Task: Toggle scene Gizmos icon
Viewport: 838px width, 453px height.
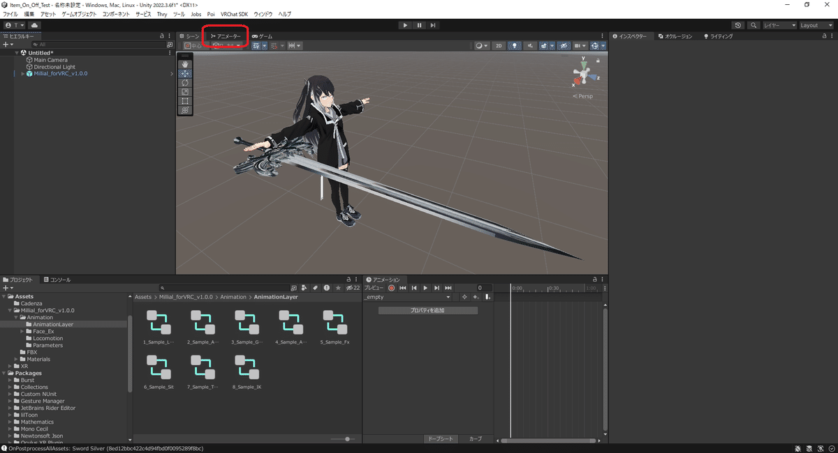Action: [596, 46]
